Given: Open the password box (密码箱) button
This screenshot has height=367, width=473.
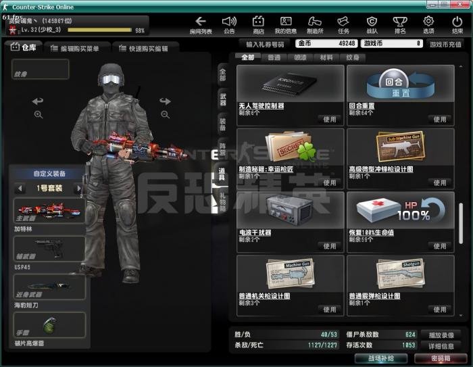Looking at the screenshot, I should 441,358.
